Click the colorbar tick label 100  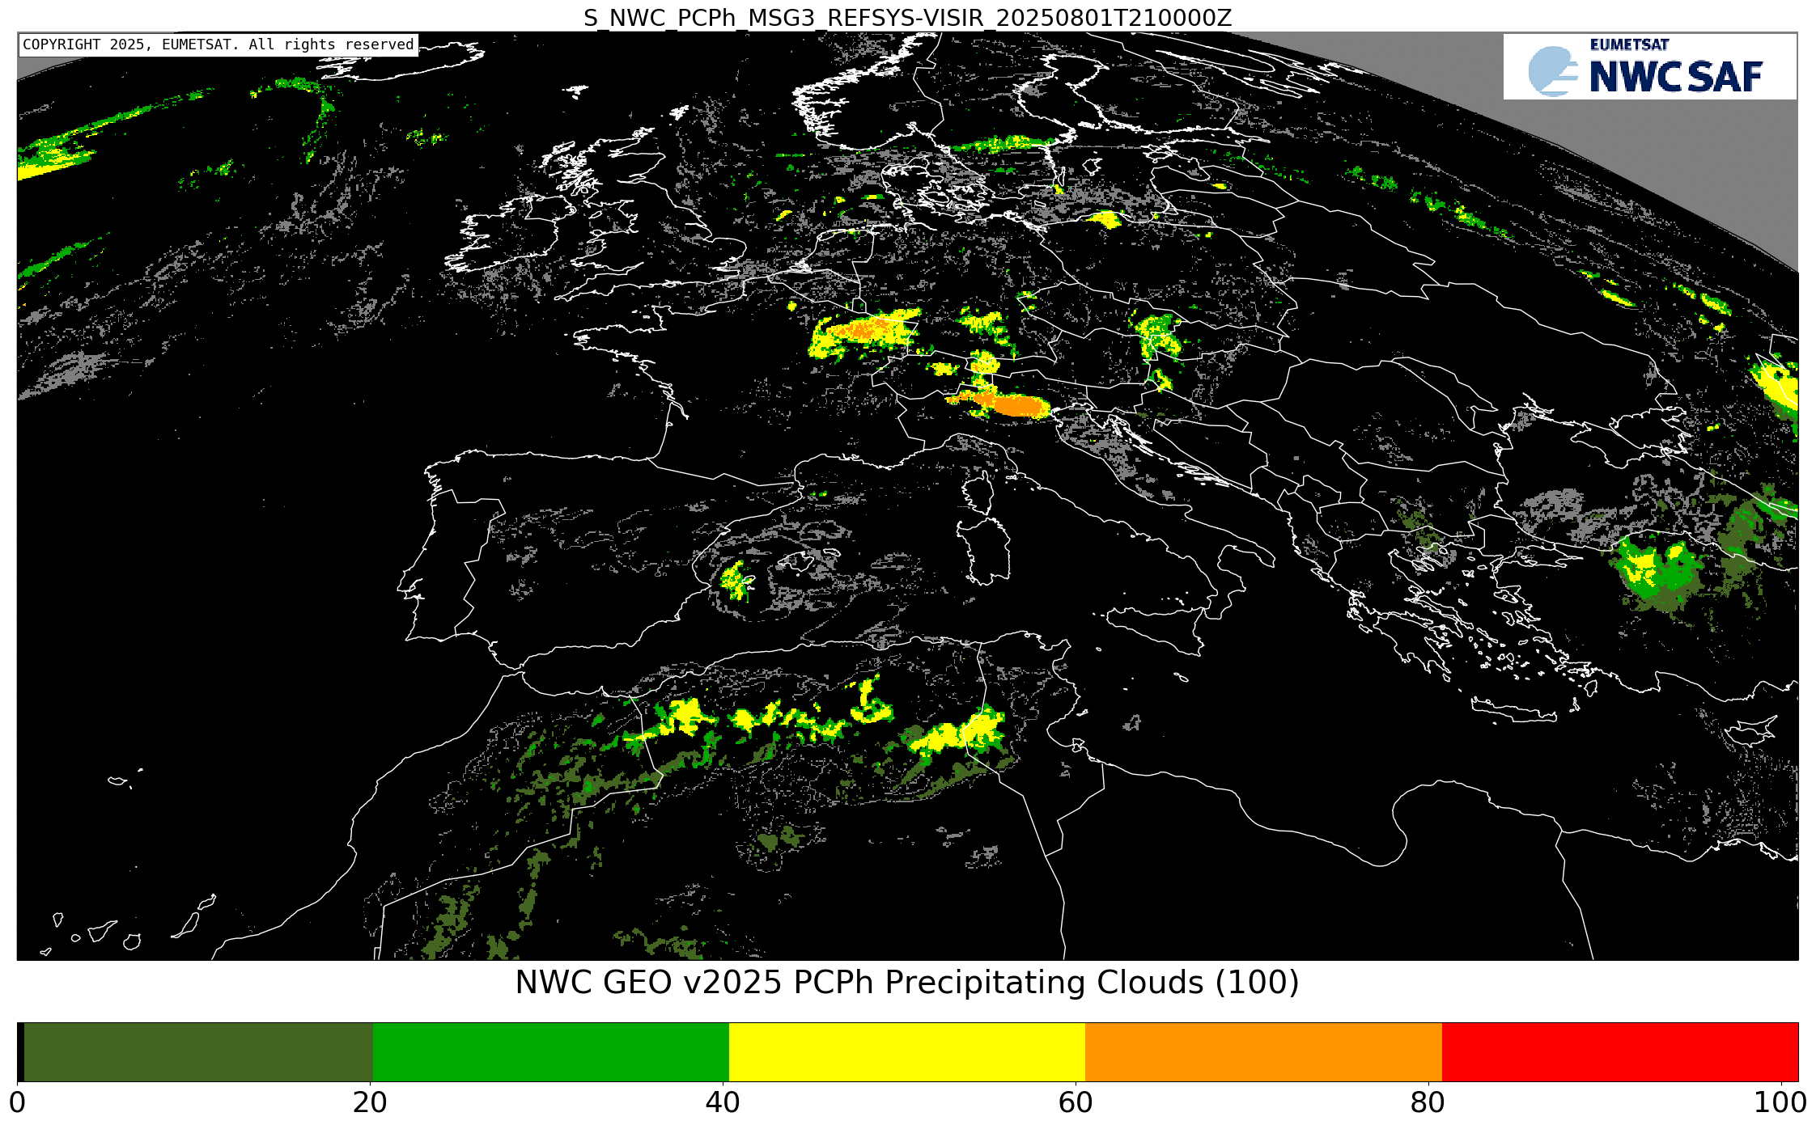pyautogui.click(x=1780, y=1103)
